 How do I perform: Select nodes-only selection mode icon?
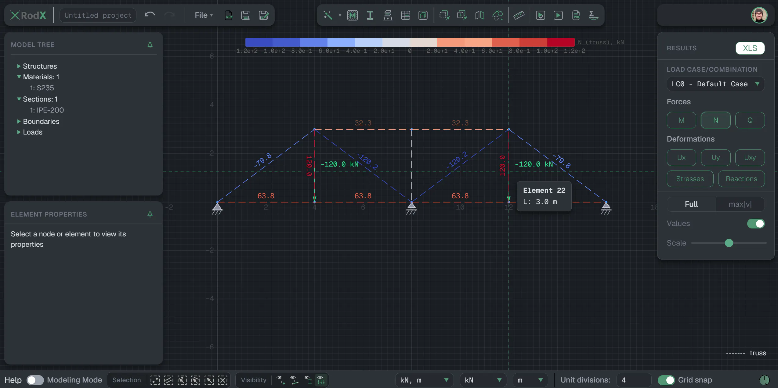[x=155, y=380]
